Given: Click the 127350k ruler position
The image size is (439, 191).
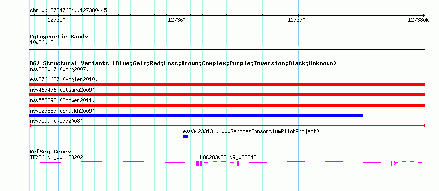Looking at the screenshot, I should (58, 20).
